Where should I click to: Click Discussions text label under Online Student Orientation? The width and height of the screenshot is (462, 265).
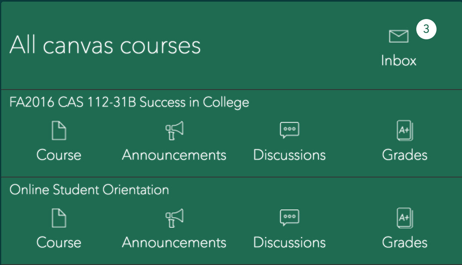[x=290, y=242]
